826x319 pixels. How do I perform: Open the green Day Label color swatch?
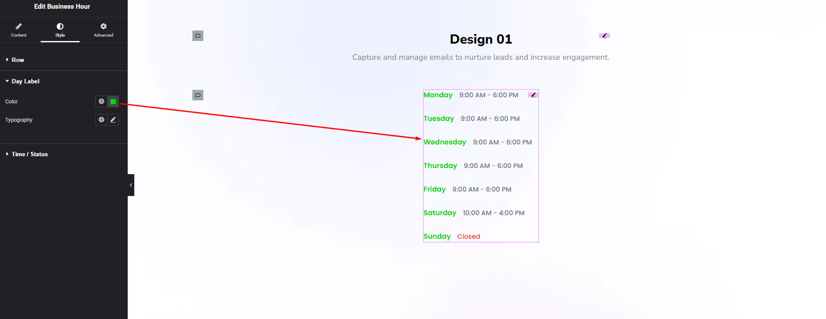[113, 102]
